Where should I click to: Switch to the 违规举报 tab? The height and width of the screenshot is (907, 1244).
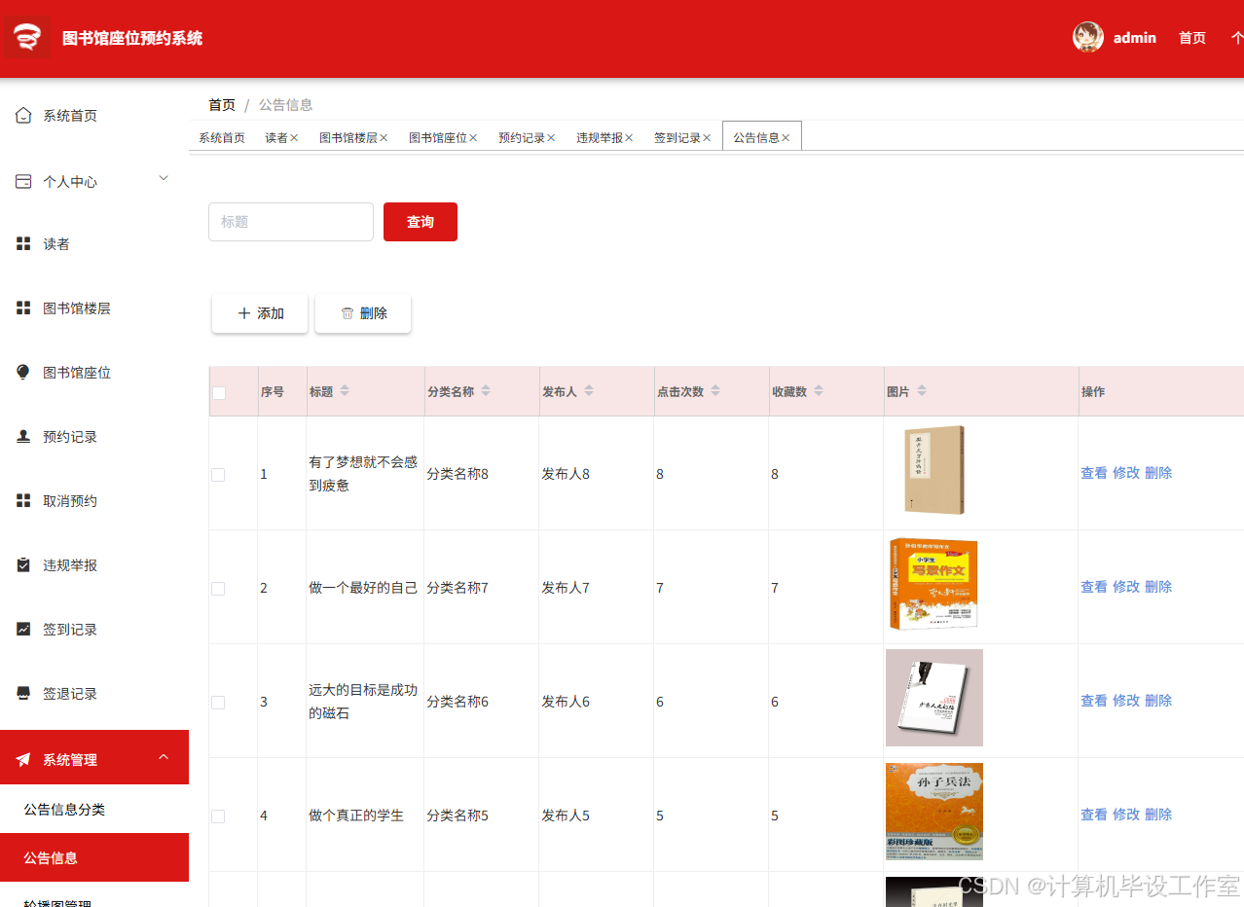(600, 138)
